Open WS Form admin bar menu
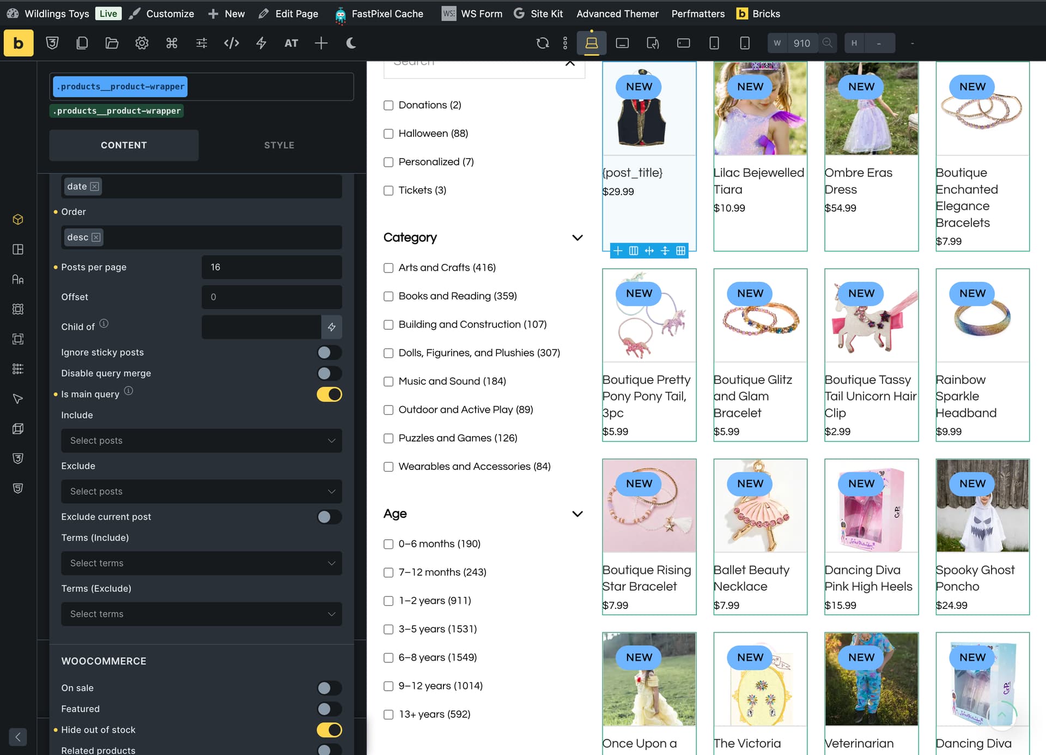The height and width of the screenshot is (755, 1046). pos(472,14)
